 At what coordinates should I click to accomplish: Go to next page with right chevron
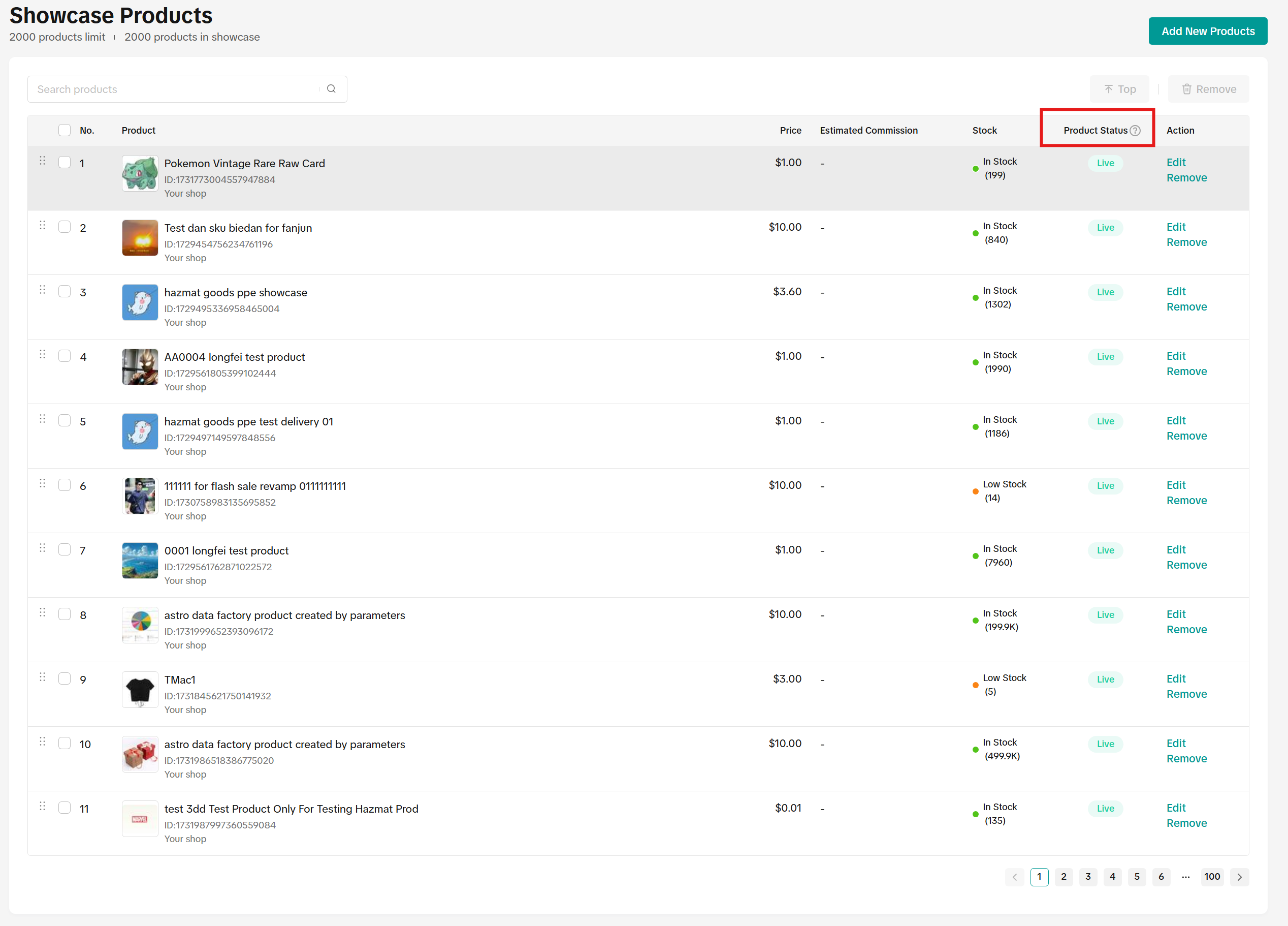[1239, 877]
